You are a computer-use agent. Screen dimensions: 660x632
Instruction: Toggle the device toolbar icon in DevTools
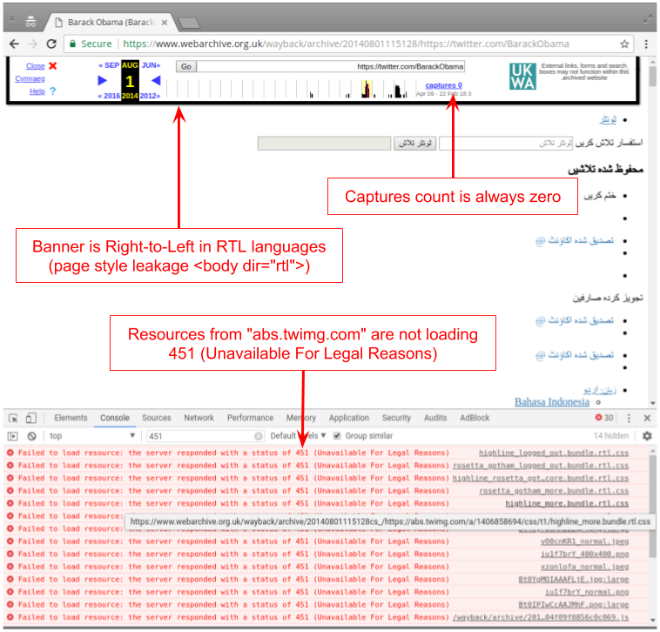coord(30,418)
